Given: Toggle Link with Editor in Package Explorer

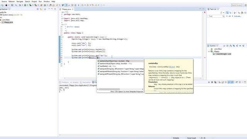Looking at the screenshot, I should pyautogui.click(x=41, y=9).
